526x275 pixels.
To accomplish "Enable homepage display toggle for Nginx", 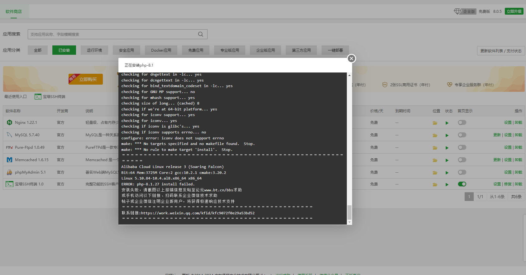I will click(462, 123).
